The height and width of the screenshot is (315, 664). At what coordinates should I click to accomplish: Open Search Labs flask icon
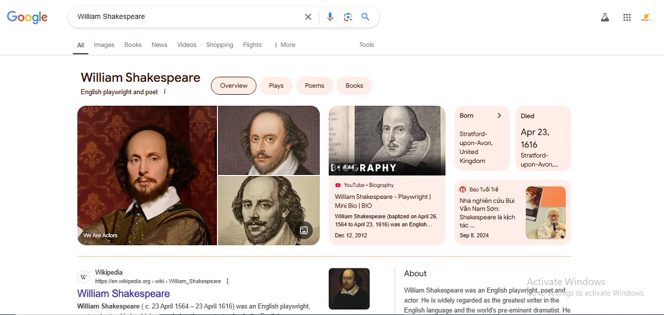pyautogui.click(x=605, y=17)
